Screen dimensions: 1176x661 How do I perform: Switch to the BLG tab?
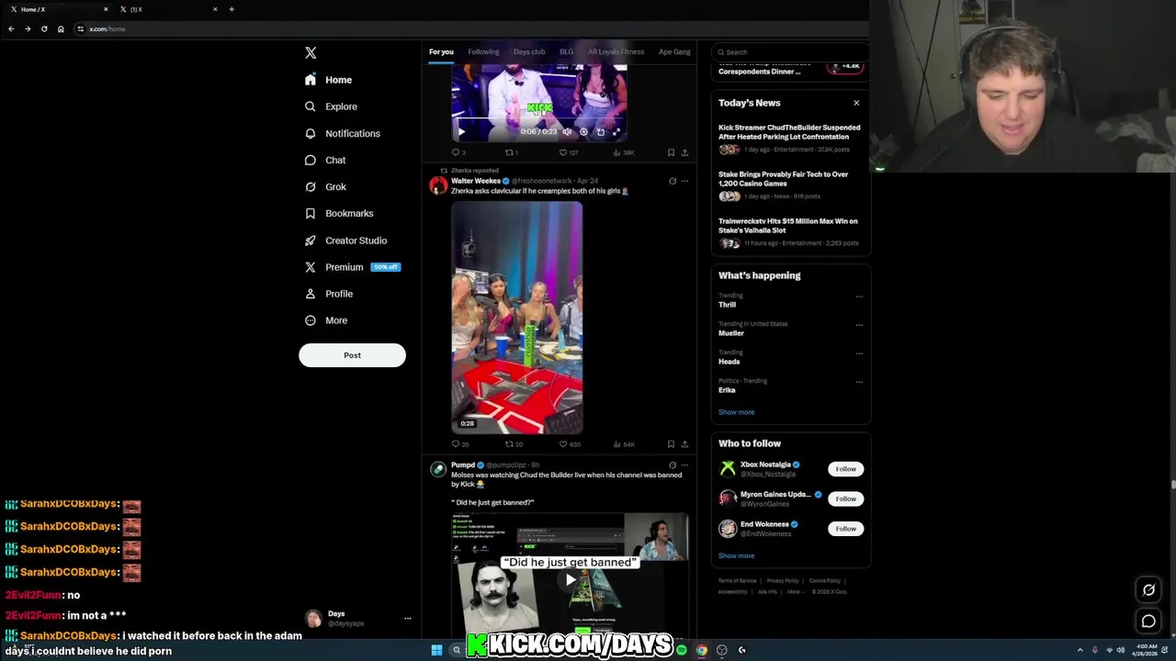pos(566,51)
